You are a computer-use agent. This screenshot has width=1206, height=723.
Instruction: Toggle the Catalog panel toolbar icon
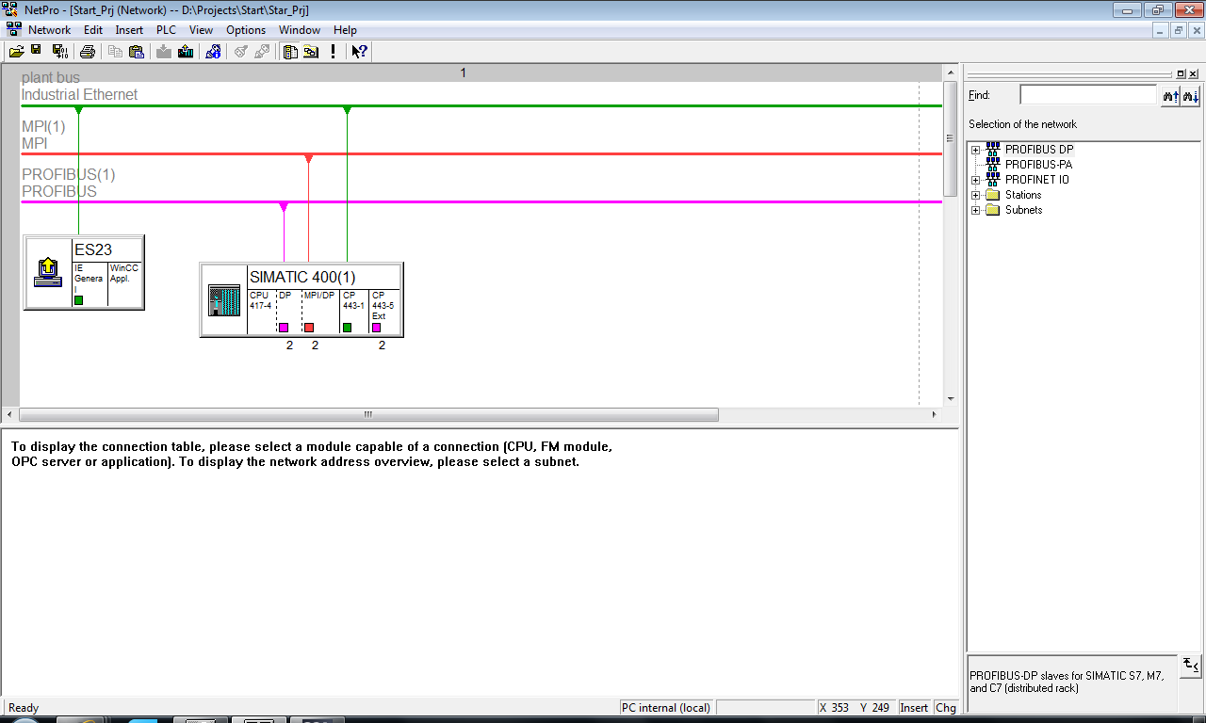tap(290, 51)
